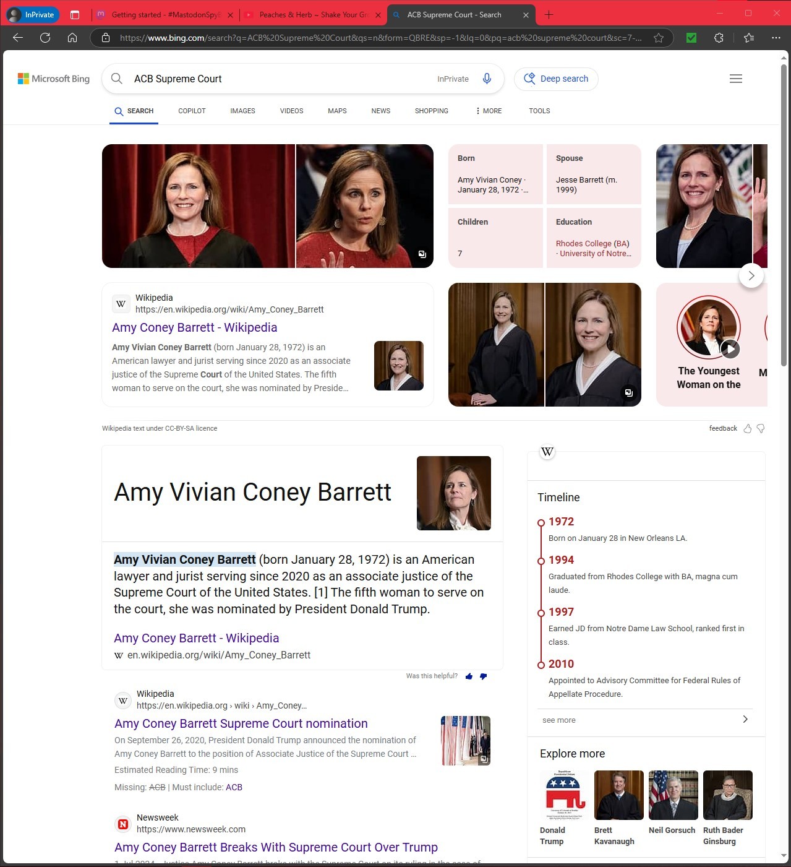791x867 pixels.
Task: Close the Getting started Mastodon tab
Action: click(230, 15)
